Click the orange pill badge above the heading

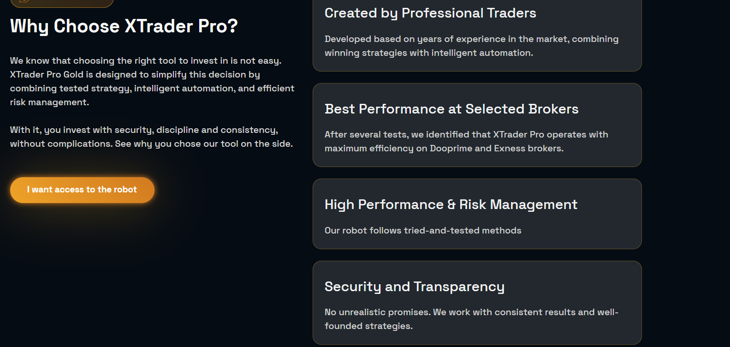pyautogui.click(x=65, y=3)
